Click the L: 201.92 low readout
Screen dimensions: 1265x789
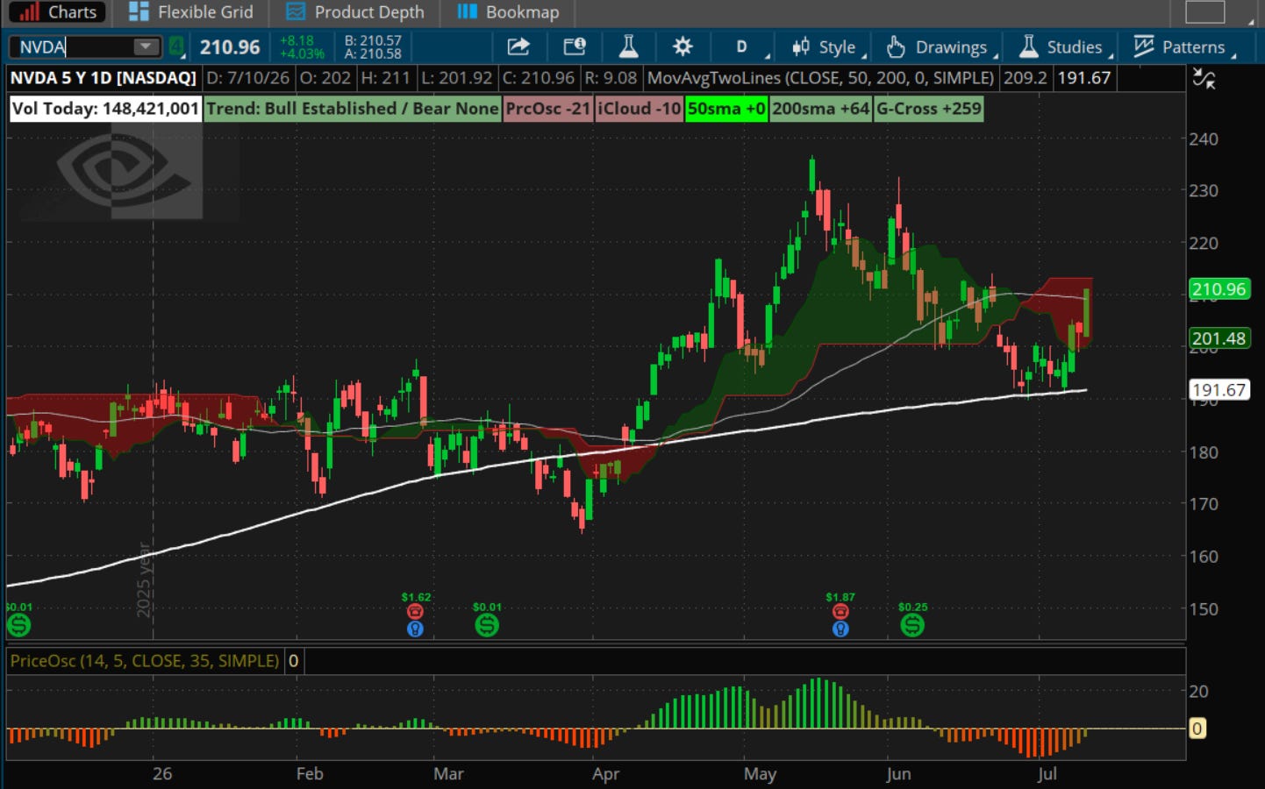(x=457, y=78)
